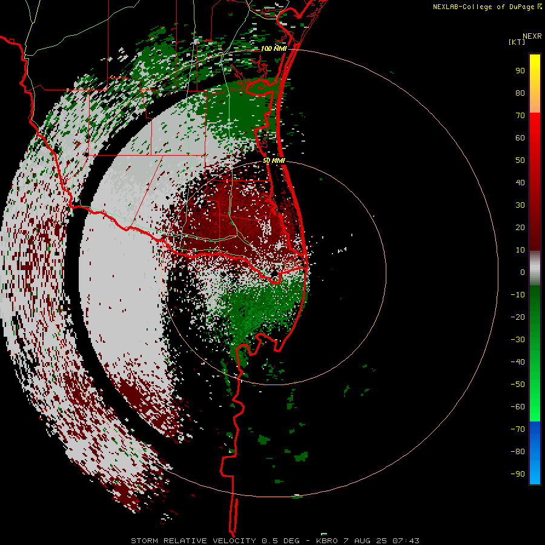Click the STORM RELATIVE VELOCITY caption text
This screenshot has height=545, width=545.
pos(193,541)
